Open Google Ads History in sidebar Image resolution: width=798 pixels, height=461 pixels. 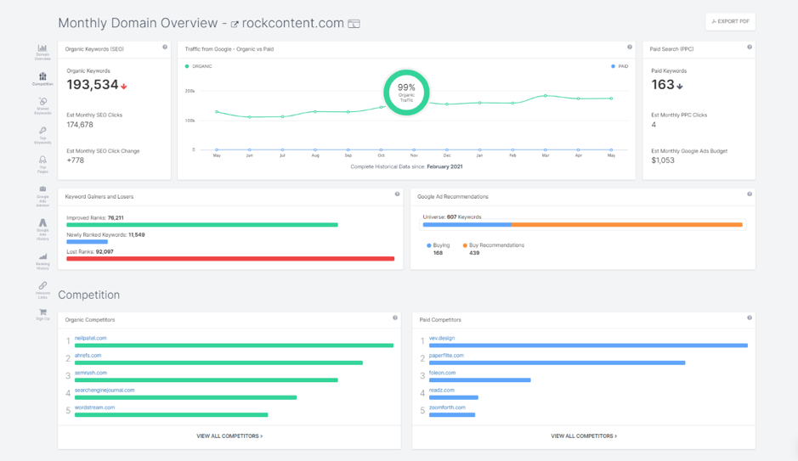tap(42, 229)
